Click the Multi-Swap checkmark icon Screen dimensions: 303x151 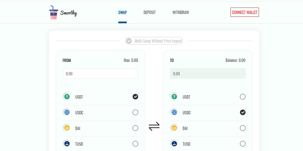(129, 41)
